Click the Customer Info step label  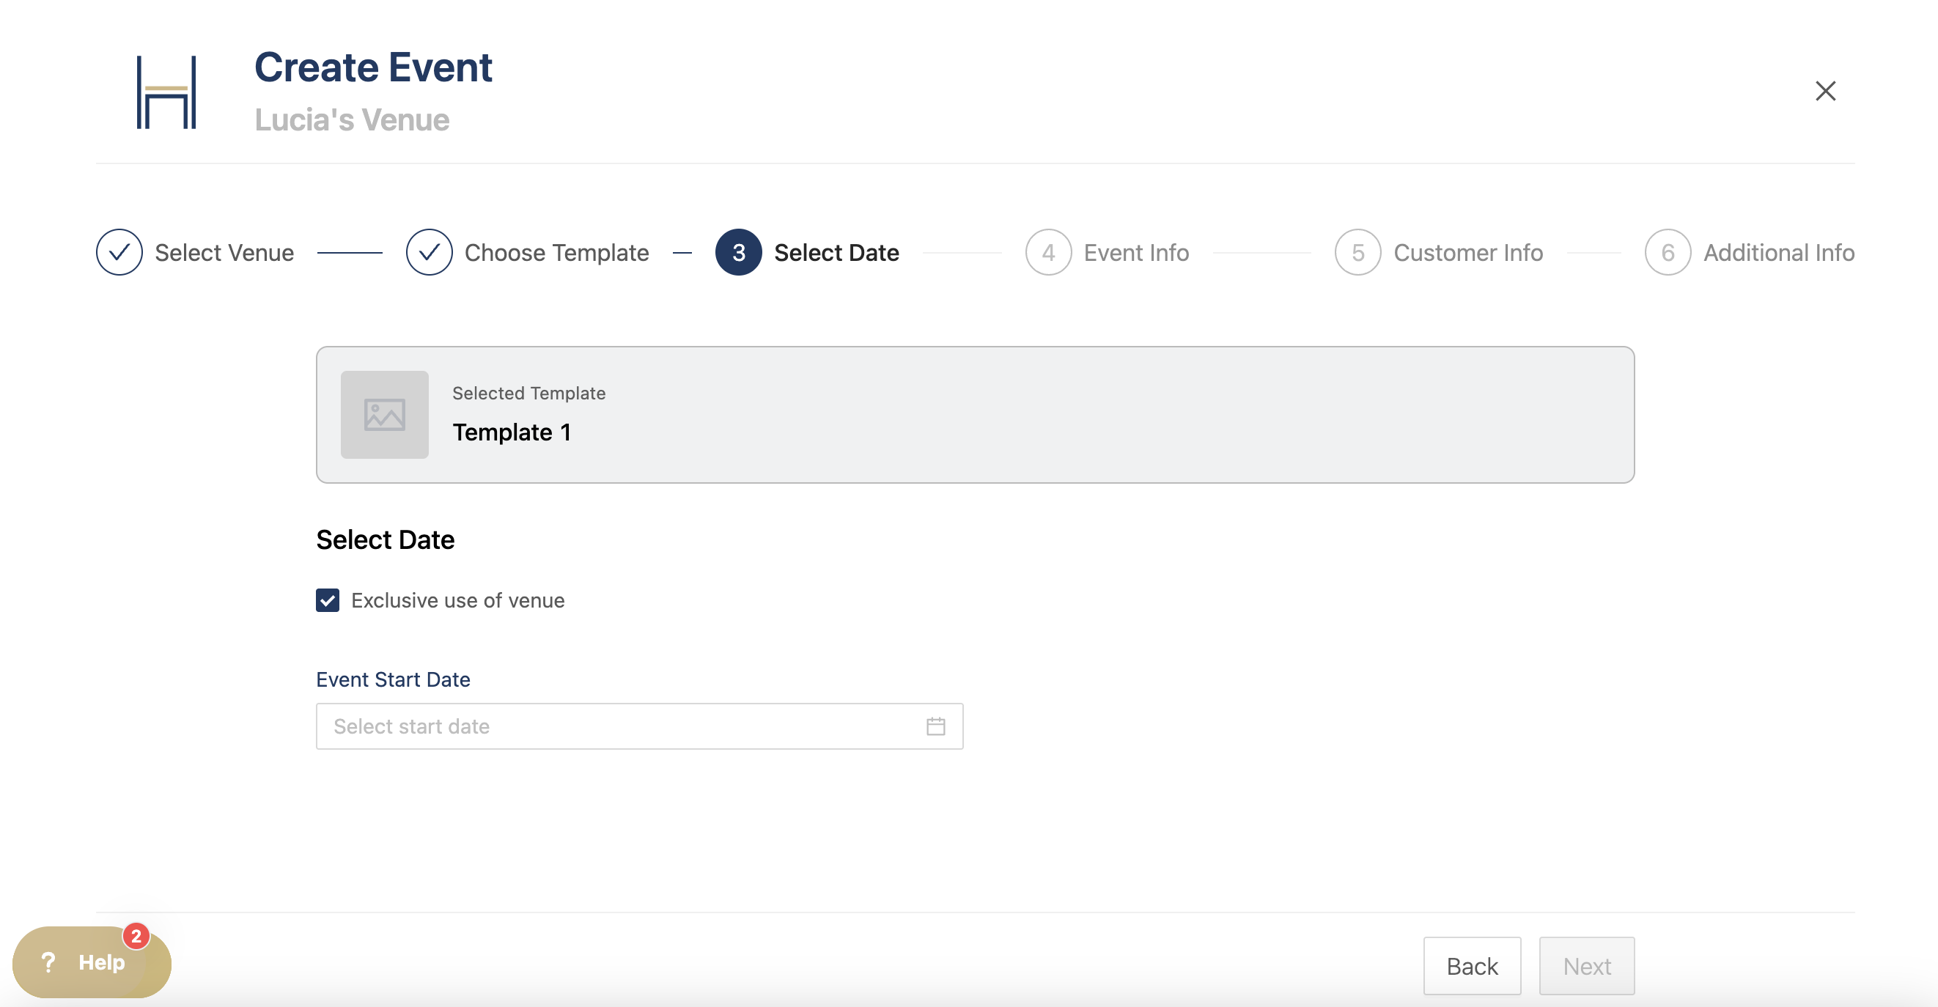[1468, 253]
